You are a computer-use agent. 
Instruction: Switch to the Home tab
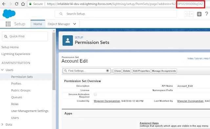click(x=38, y=24)
